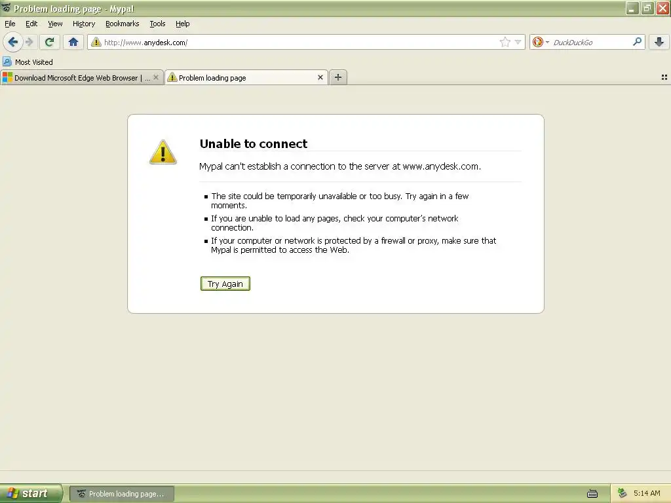This screenshot has height=503, width=671.
Task: Go back with the back arrow button
Action: coord(13,42)
